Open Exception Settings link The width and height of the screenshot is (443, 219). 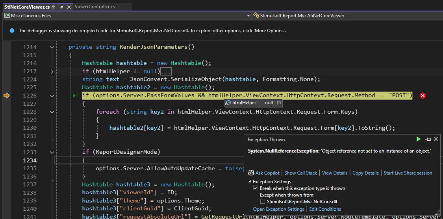pos(278,209)
